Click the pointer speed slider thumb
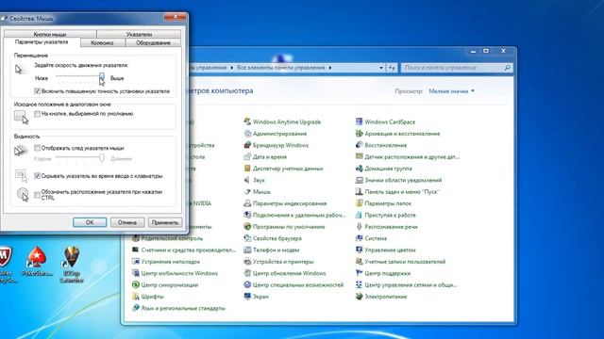Screen dimensions: 604x339 [x=102, y=77]
